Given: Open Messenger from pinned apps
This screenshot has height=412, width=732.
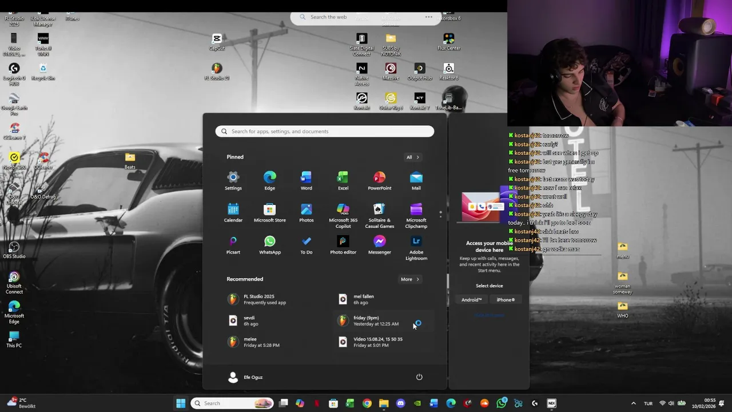Looking at the screenshot, I should click(380, 245).
